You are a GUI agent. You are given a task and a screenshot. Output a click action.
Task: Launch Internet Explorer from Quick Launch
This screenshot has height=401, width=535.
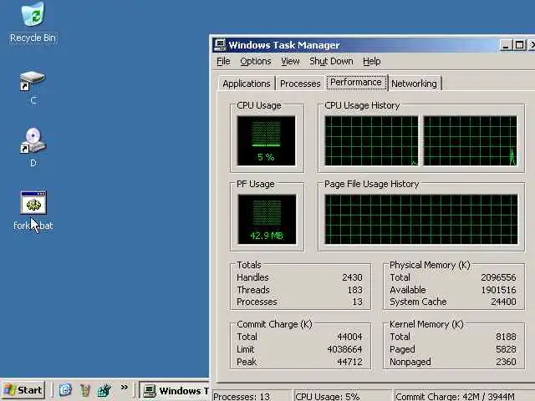(65, 390)
